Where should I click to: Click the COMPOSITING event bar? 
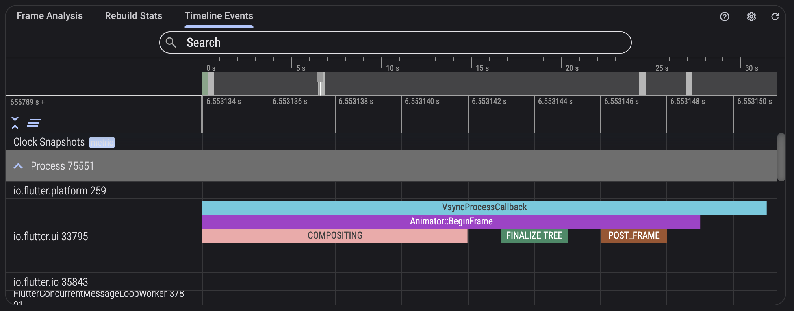click(335, 236)
